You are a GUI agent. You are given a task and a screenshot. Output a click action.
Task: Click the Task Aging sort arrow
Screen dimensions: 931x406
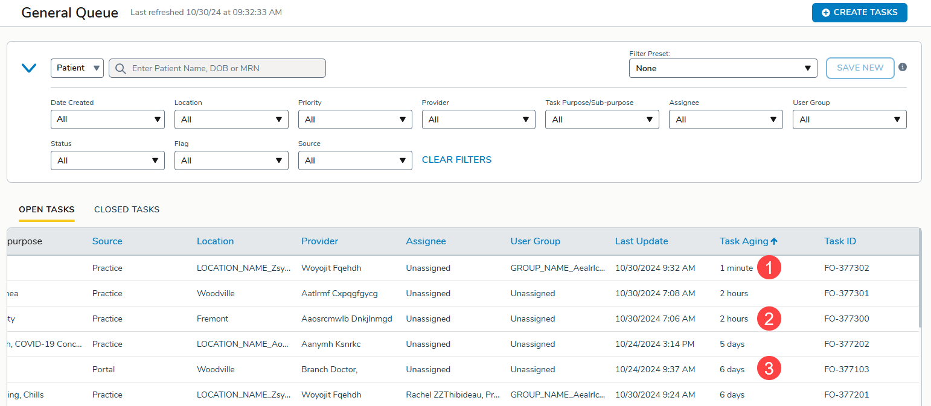(x=774, y=241)
